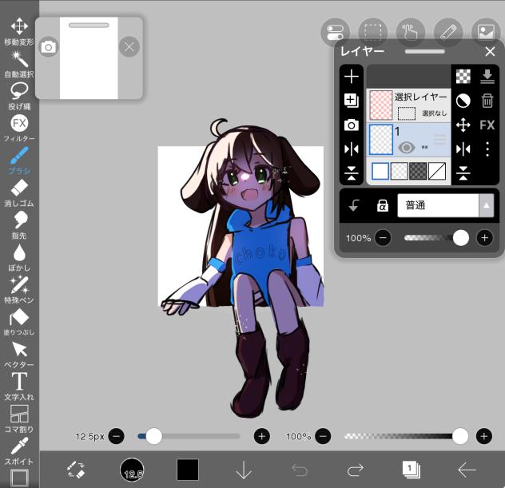Viewport: 505px width, 488px height.
Task: Click blend mode dropdown arrow
Action: [487, 205]
